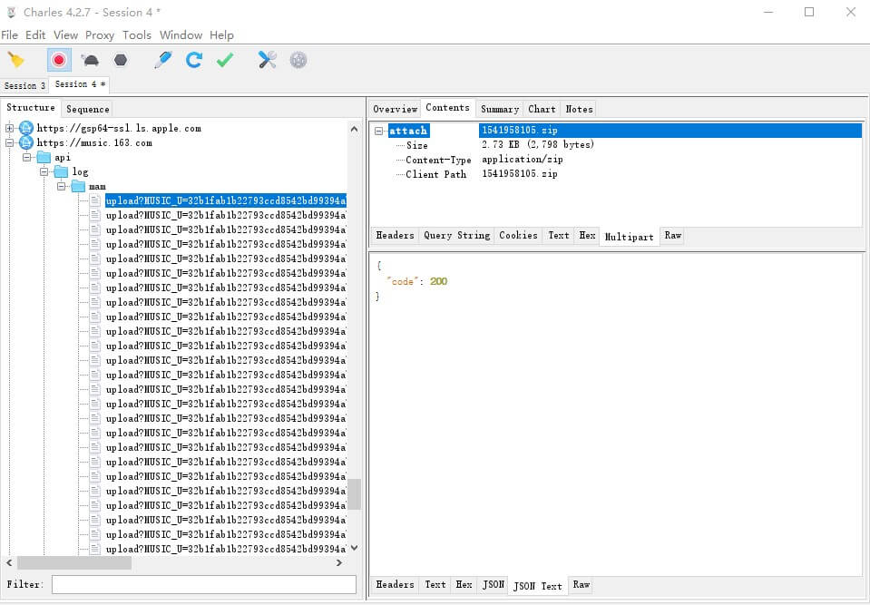
Task: Collapse the api folder node
Action: click(27, 158)
